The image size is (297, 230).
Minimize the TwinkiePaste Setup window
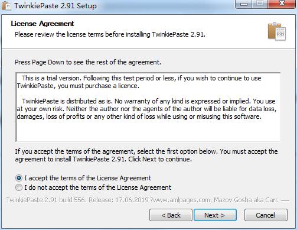(244, 4)
